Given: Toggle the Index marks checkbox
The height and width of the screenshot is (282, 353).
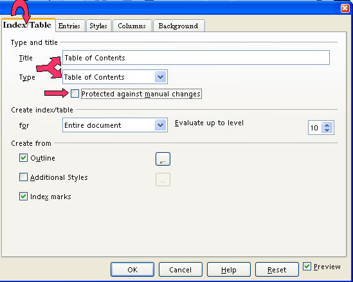Looking at the screenshot, I should [23, 196].
